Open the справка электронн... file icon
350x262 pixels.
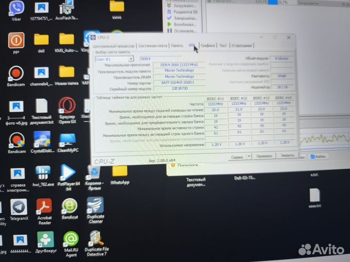click(18, 180)
